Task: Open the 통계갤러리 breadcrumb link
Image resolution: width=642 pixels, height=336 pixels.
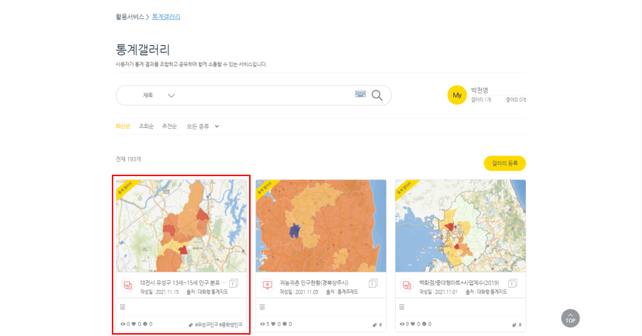Action: point(166,17)
